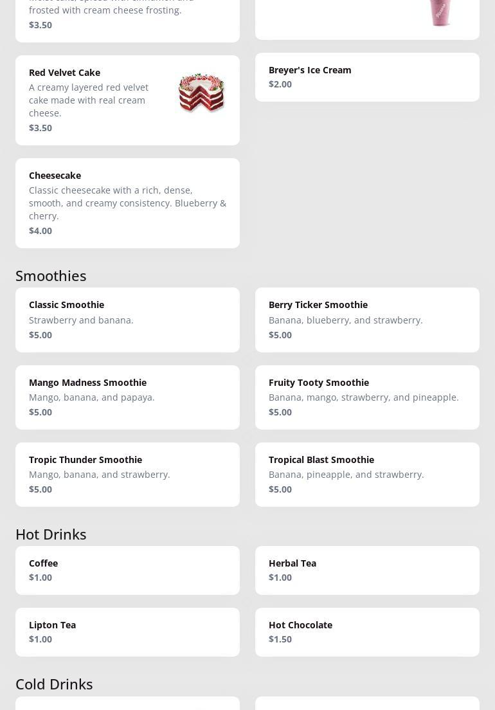Click the Smoothies section heading

click(51, 276)
